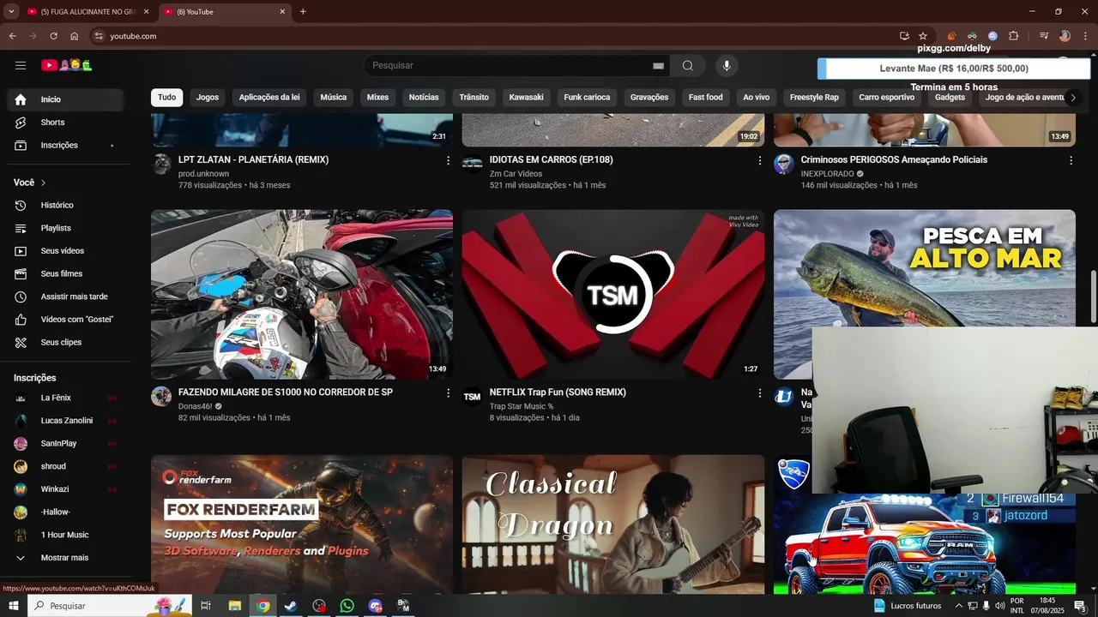Click the INEXPLORADO channel avatar
This screenshot has height=617, width=1098.
pyautogui.click(x=784, y=164)
